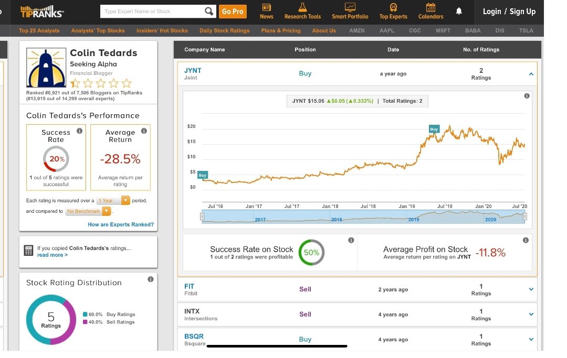
Task: Click the INTX ticker text
Action: (192, 311)
